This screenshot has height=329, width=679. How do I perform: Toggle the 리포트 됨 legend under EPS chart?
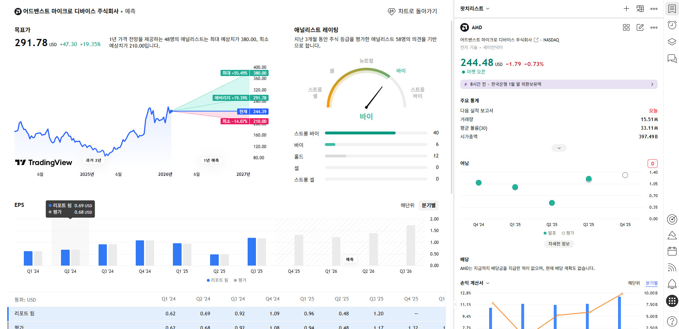(217, 280)
